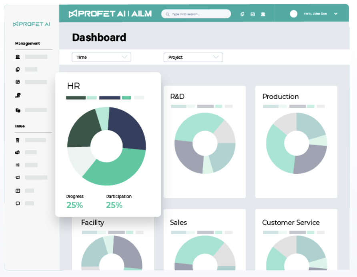Expand the Project dropdown filter
The image size is (357, 277).
click(x=193, y=57)
